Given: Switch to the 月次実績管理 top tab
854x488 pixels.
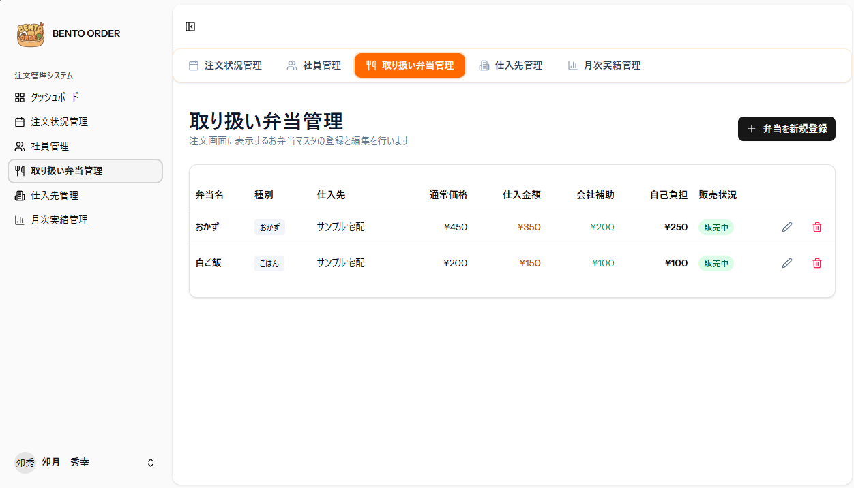Looking at the screenshot, I should 604,65.
